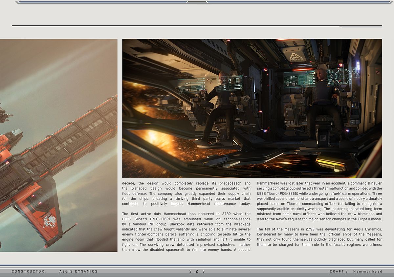Click the page number 325
394x277 pixels.
pyautogui.click(x=197, y=271)
